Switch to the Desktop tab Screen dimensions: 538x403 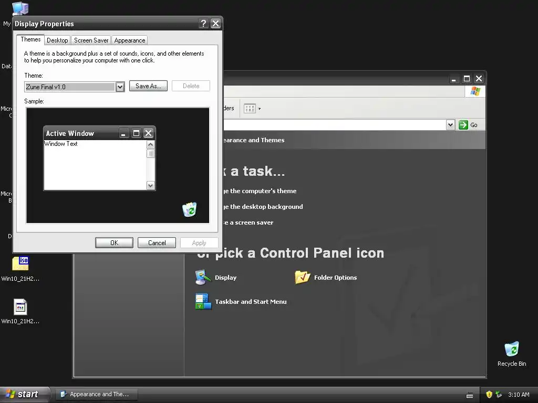pyautogui.click(x=57, y=40)
